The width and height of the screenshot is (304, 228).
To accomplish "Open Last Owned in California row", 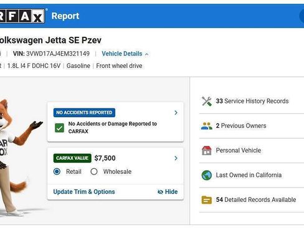I will coord(252,175).
